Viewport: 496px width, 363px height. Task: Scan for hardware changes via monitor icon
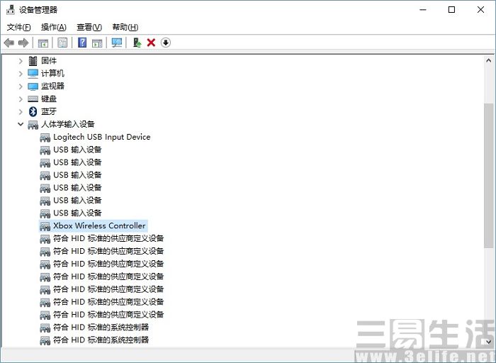click(x=117, y=43)
